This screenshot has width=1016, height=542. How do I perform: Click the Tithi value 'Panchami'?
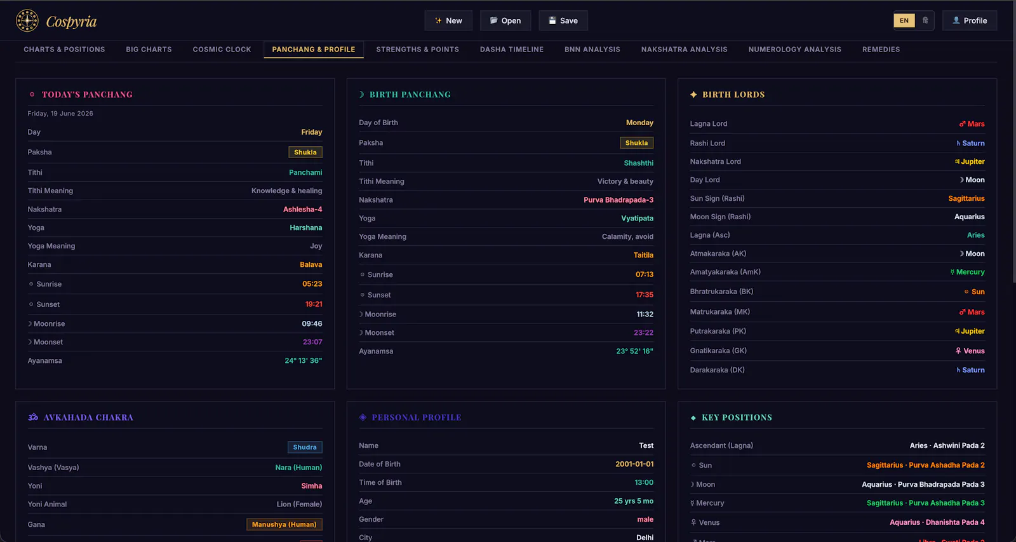click(305, 173)
